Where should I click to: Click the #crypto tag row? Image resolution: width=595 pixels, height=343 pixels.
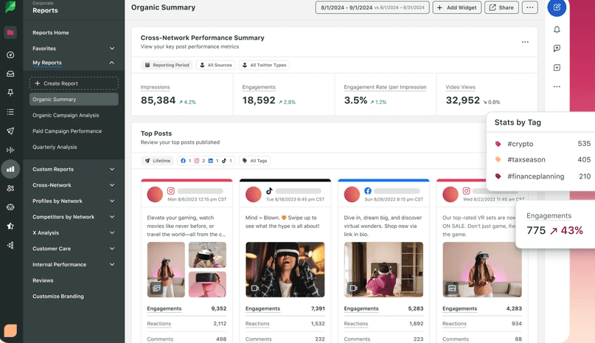tap(543, 144)
